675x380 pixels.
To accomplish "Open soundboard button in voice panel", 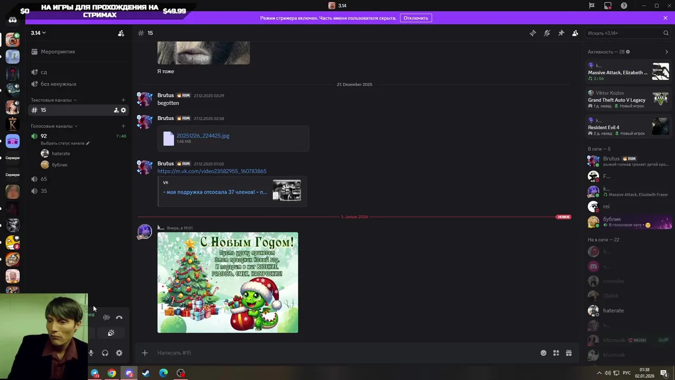I will click(111, 333).
